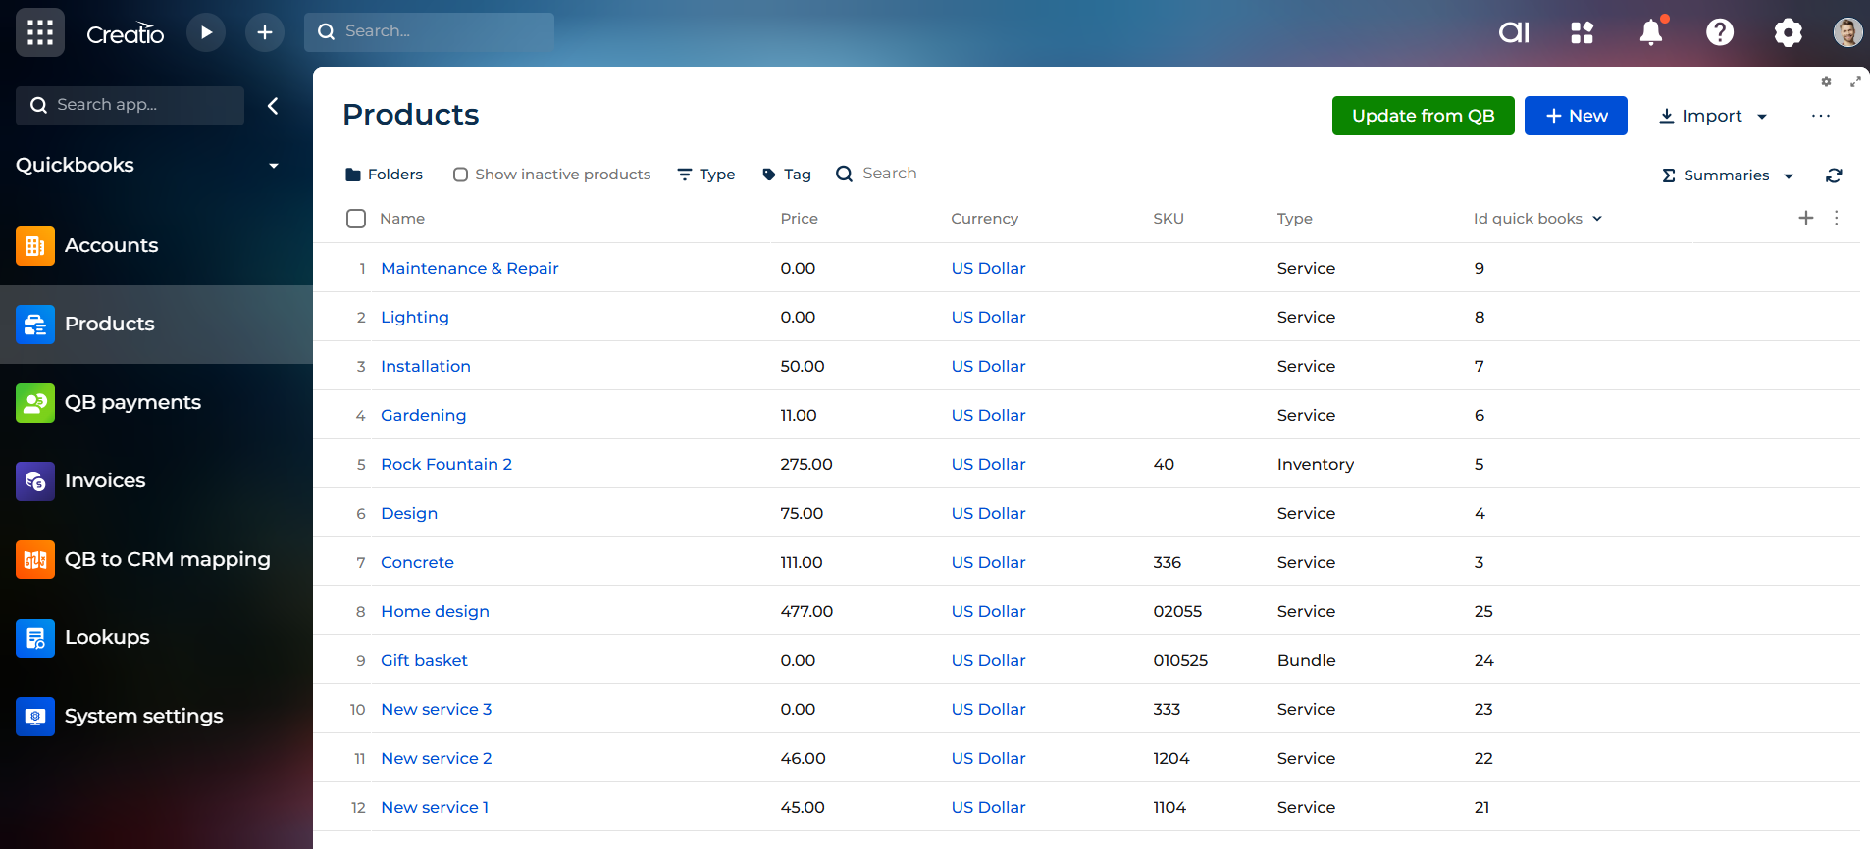
Task: Open the Home design product
Action: coord(435,611)
